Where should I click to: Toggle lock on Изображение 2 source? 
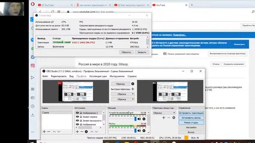[x=81, y=113]
